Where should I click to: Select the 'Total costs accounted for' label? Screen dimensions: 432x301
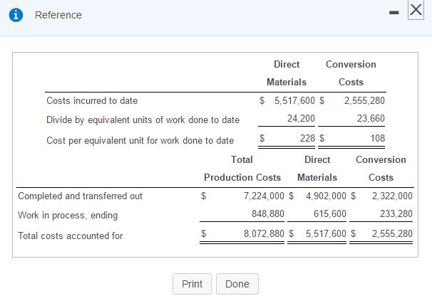pyautogui.click(x=71, y=236)
